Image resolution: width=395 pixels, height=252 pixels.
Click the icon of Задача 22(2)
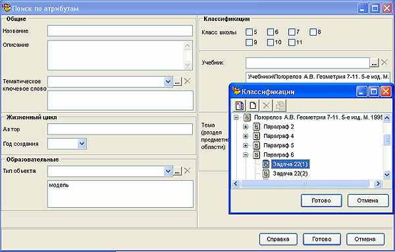click(266, 173)
